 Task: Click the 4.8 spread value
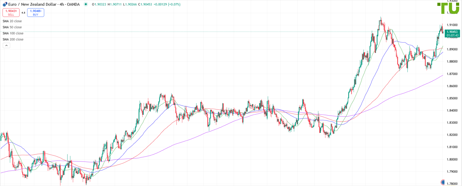tap(23, 13)
